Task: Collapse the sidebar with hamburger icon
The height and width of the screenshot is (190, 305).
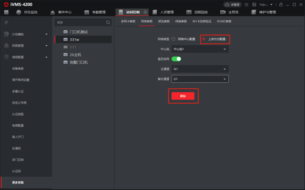Action: tap(6, 23)
